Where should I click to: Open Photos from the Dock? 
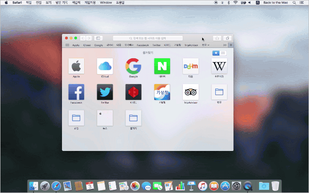pos(135,186)
